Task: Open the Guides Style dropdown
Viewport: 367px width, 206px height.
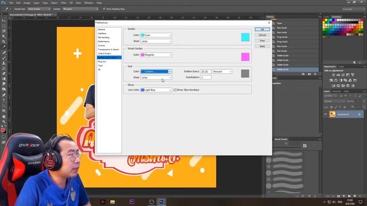Action: point(156,41)
